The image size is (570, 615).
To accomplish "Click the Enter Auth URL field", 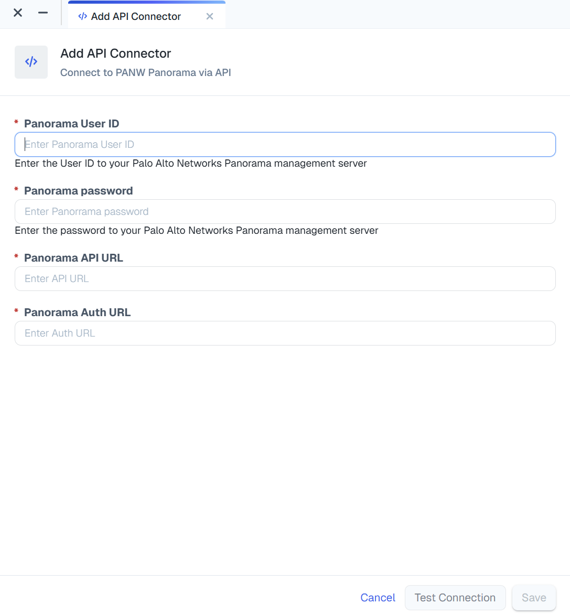I will click(285, 333).
